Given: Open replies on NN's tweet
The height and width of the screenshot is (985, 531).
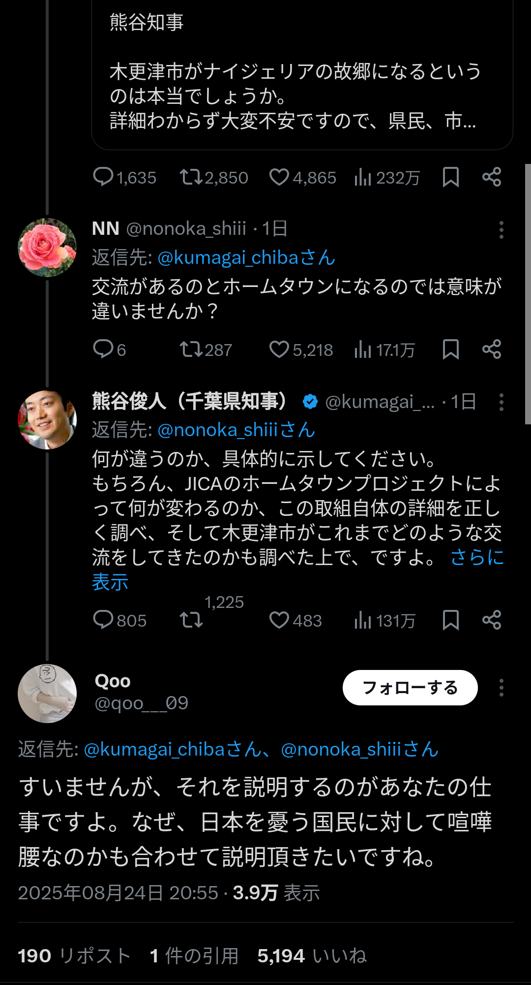Looking at the screenshot, I should click(109, 350).
